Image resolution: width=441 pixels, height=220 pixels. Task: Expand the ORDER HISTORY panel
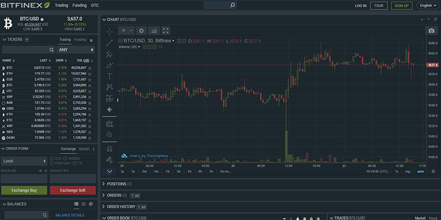click(104, 207)
